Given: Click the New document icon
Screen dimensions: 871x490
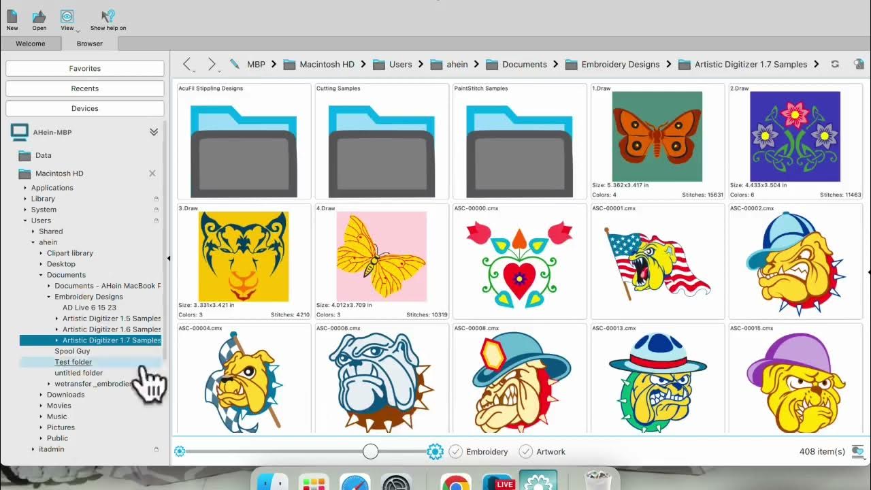Looking at the screenshot, I should [x=12, y=16].
